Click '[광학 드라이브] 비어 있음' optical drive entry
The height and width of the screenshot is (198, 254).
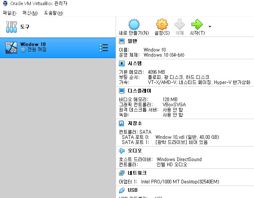pyautogui.click(x=182, y=142)
